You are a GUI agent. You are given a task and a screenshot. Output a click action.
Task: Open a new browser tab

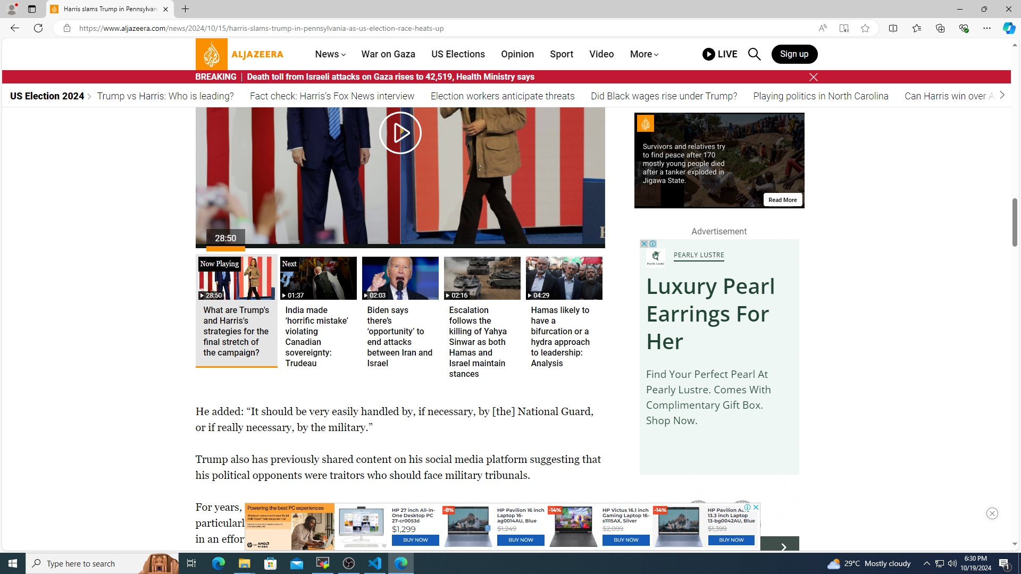point(185,9)
